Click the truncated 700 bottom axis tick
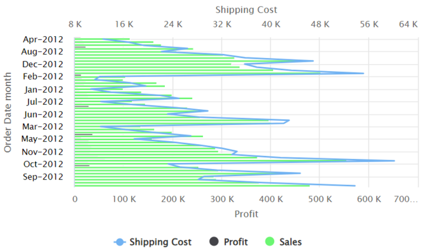This screenshot has width=429, height=252. tap(406, 199)
